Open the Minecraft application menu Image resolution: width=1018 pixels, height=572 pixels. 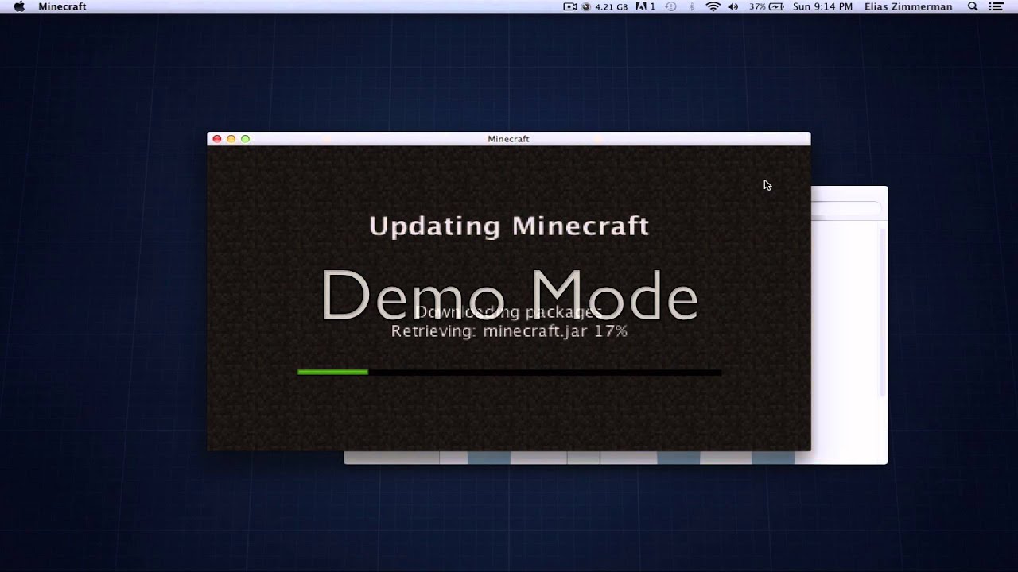pyautogui.click(x=62, y=6)
